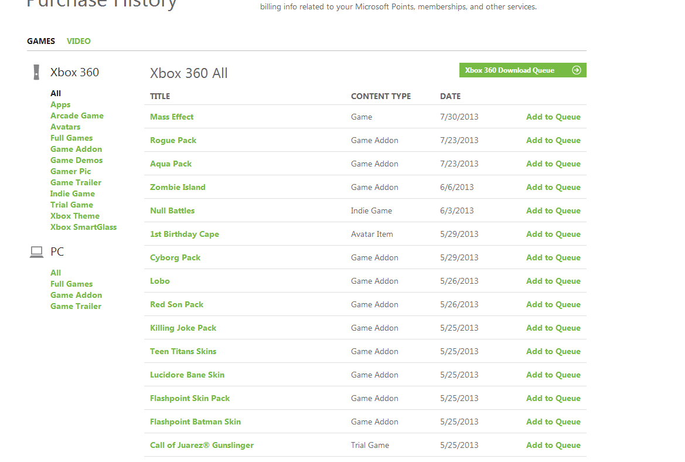Open the Rogue Pack title
This screenshot has height=462, width=685.
click(173, 140)
